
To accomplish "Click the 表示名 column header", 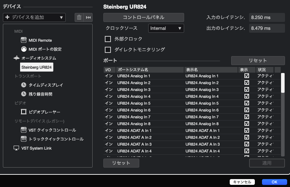I will click(211, 70).
